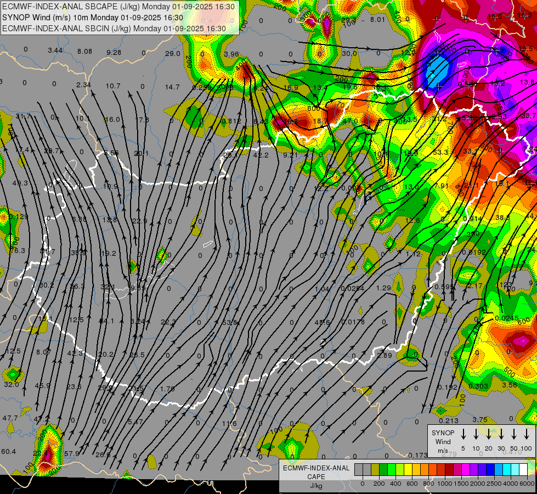
Task: Click the ECMWF-INDEX-ANAL SBCIN title line
Action: tap(114, 29)
